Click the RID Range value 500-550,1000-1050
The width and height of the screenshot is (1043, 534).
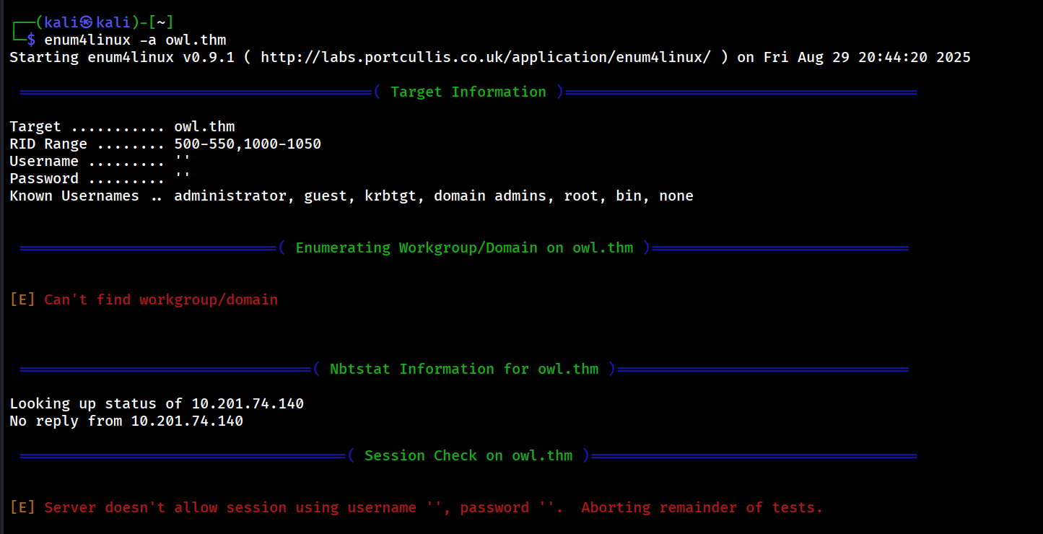pyautogui.click(x=248, y=144)
